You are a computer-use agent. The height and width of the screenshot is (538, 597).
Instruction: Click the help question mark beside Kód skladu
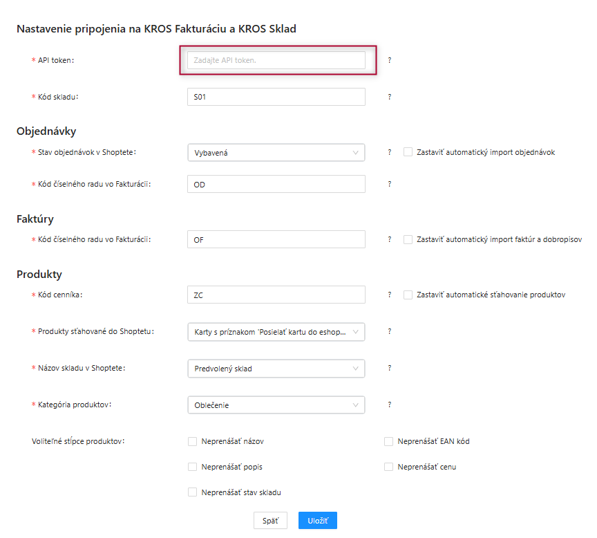(389, 97)
